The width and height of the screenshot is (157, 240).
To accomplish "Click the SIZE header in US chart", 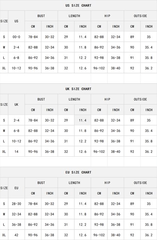I will click(x=4, y=21).
